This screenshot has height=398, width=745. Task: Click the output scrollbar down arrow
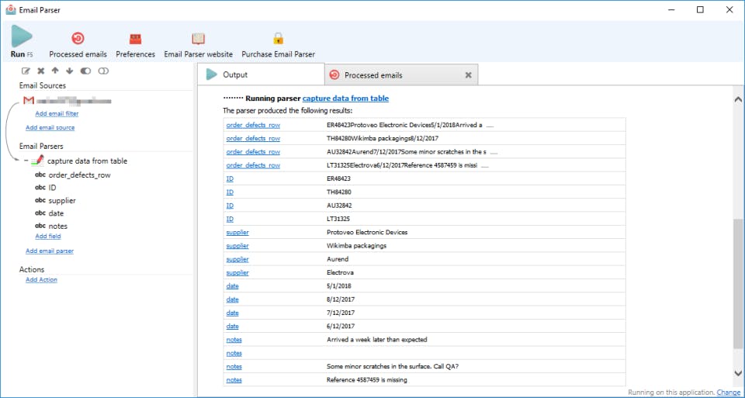(x=738, y=373)
